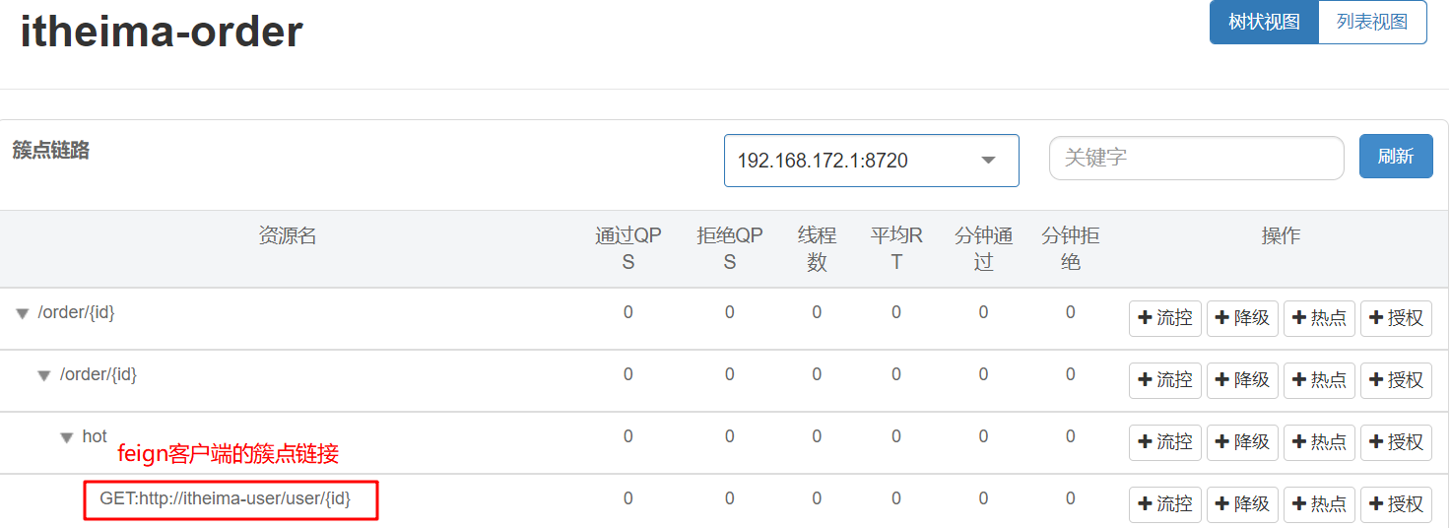The image size is (1451, 528).
Task: Add 热点 rule for nested /order/{id}
Action: point(1319,380)
